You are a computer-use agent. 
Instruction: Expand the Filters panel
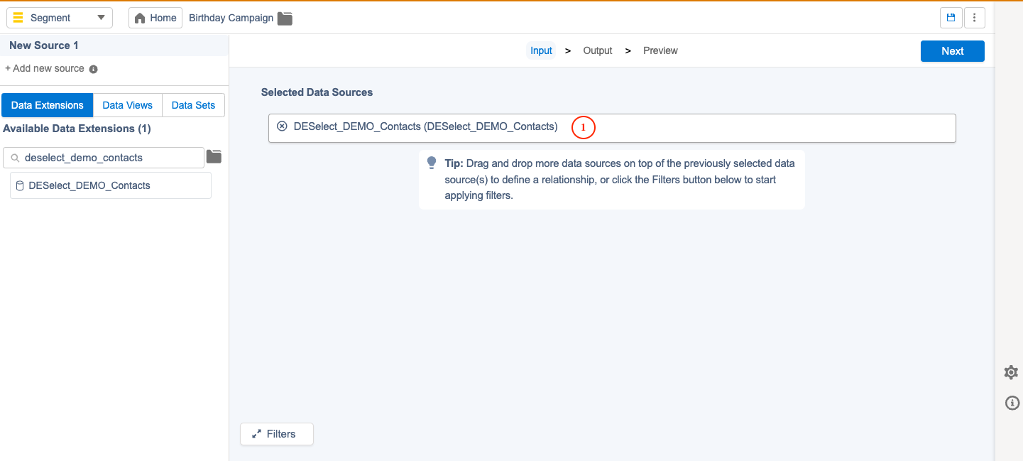tap(277, 434)
